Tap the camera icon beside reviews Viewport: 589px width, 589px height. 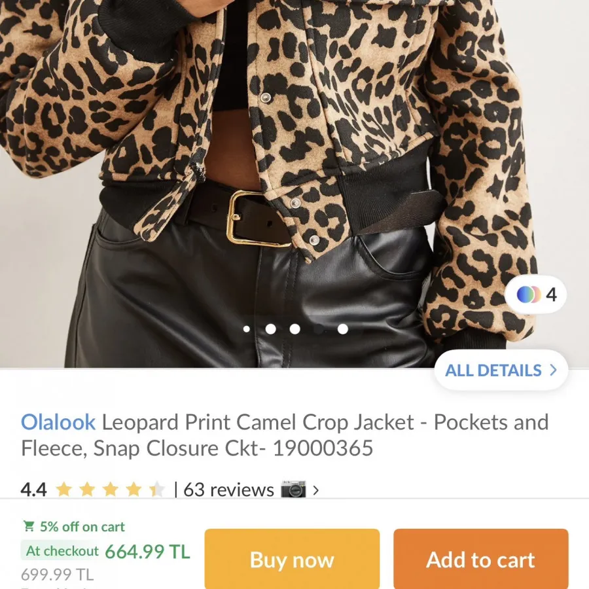tap(294, 489)
